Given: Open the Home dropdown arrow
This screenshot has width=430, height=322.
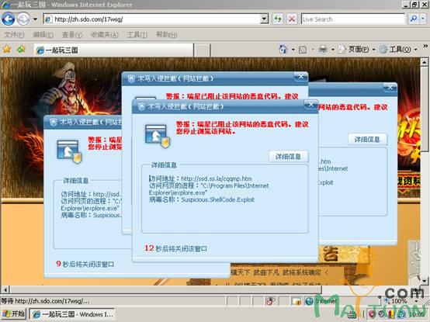Looking at the screenshot, I should point(293,50).
